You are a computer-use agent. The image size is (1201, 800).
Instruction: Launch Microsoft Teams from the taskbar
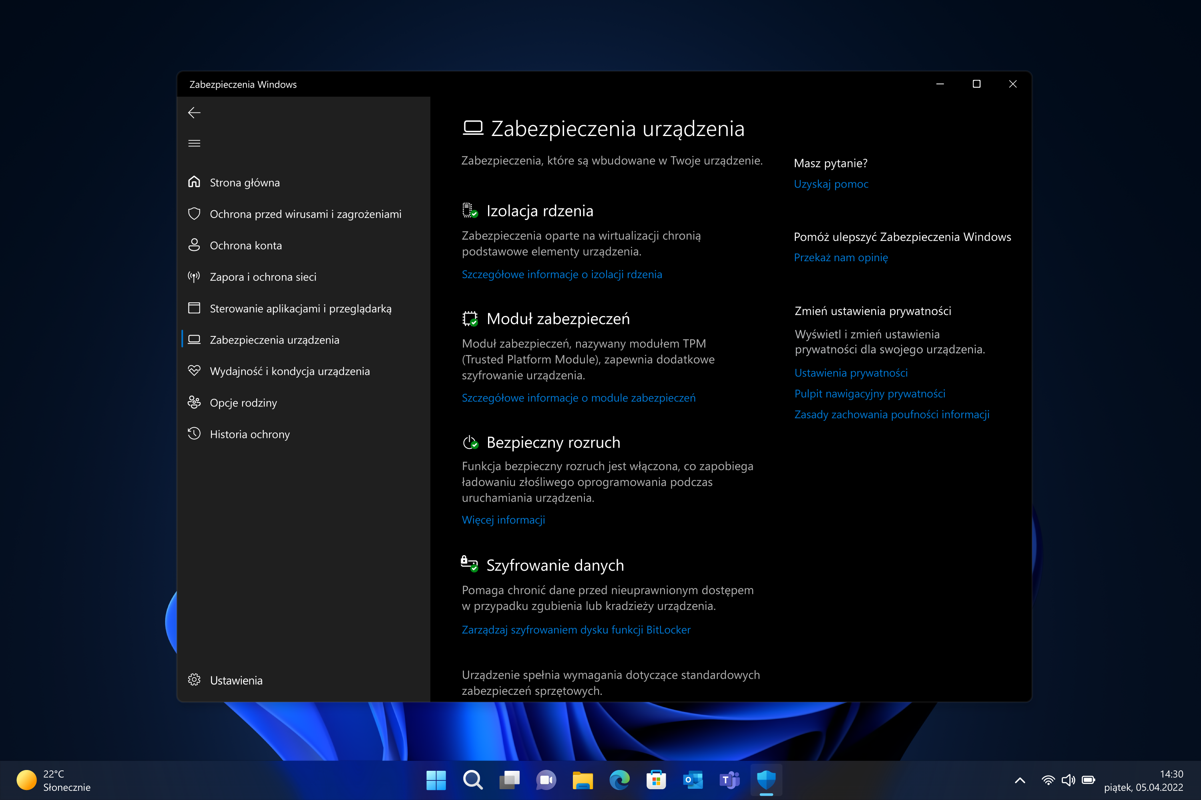[x=729, y=780]
